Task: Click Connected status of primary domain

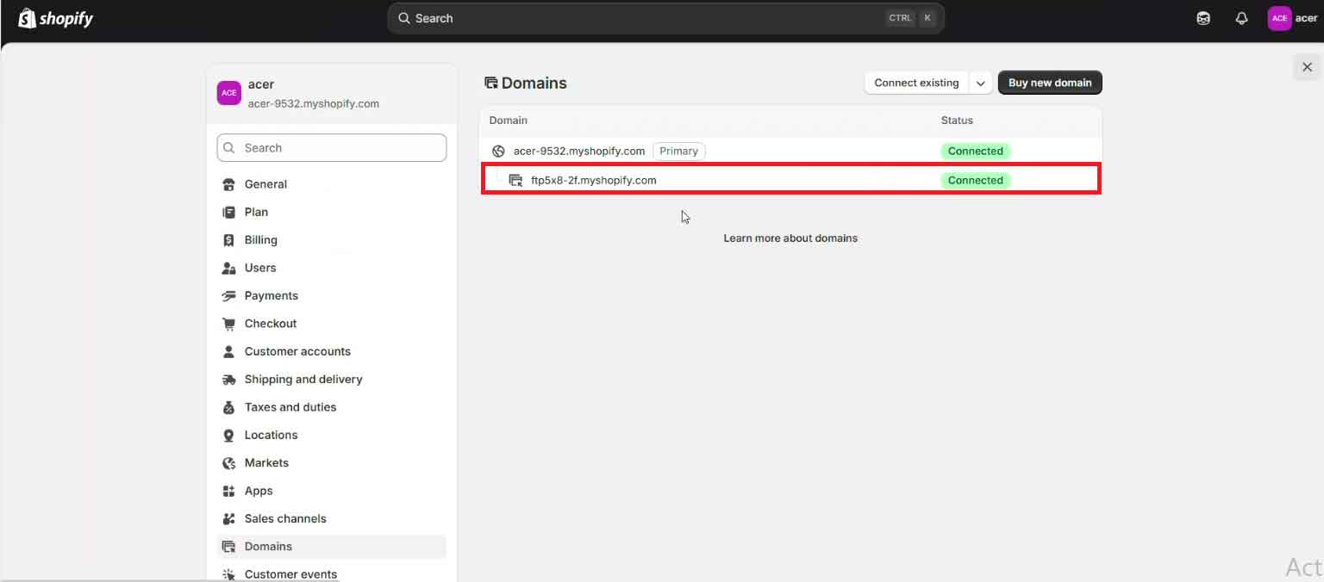Action: (x=976, y=151)
